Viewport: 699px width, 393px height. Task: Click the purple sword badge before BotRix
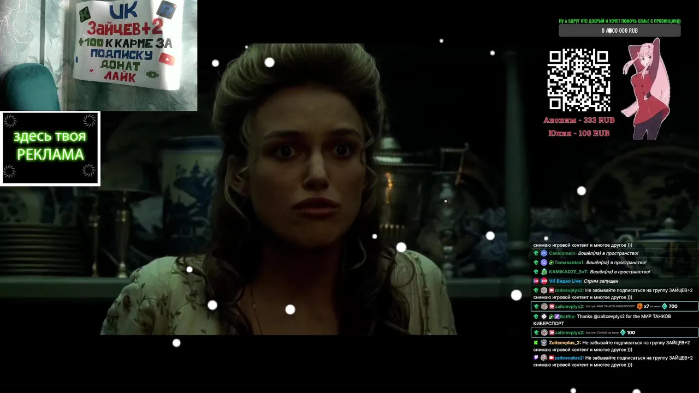click(x=557, y=316)
